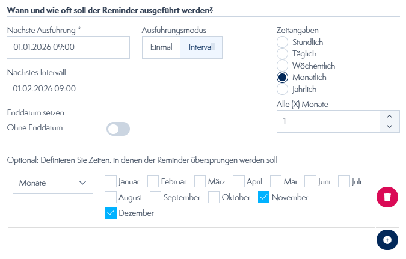Image resolution: width=406 pixels, height=259 pixels.
Task: Increase the Alle (X) Monate value
Action: [389, 117]
